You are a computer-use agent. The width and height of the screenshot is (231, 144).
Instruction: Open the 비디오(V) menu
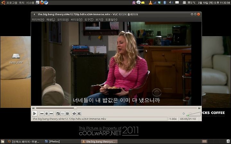pyautogui.click(x=76, y=20)
